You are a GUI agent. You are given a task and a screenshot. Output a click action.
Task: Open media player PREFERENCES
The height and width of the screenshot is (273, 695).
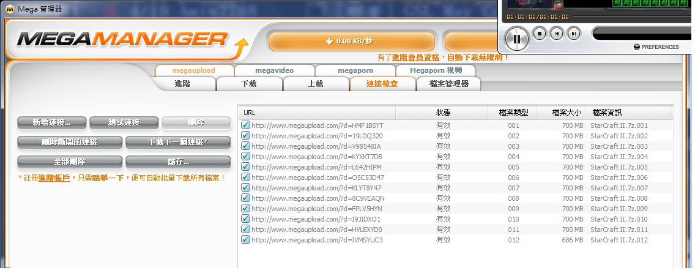(x=656, y=47)
